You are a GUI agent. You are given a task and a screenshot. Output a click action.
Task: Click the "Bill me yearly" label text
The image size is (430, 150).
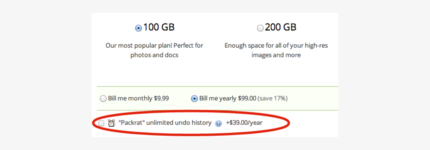[x=218, y=98]
